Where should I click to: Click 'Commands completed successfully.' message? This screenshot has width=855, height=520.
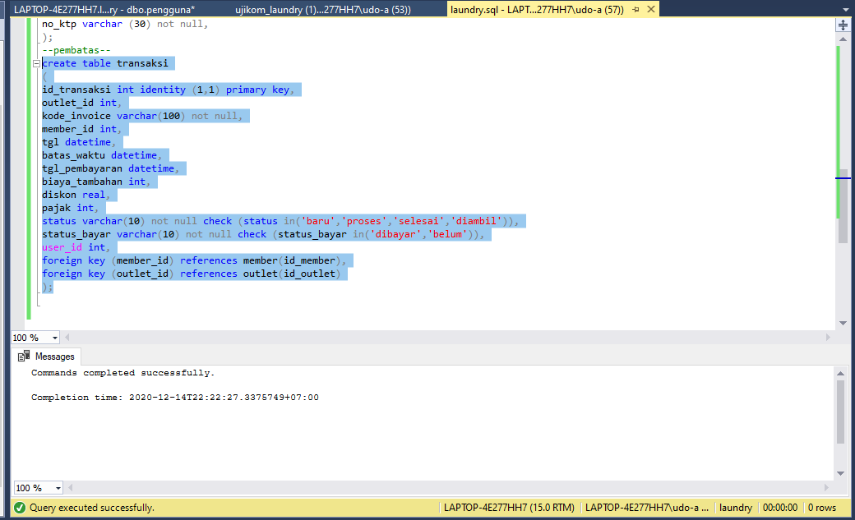tap(122, 373)
